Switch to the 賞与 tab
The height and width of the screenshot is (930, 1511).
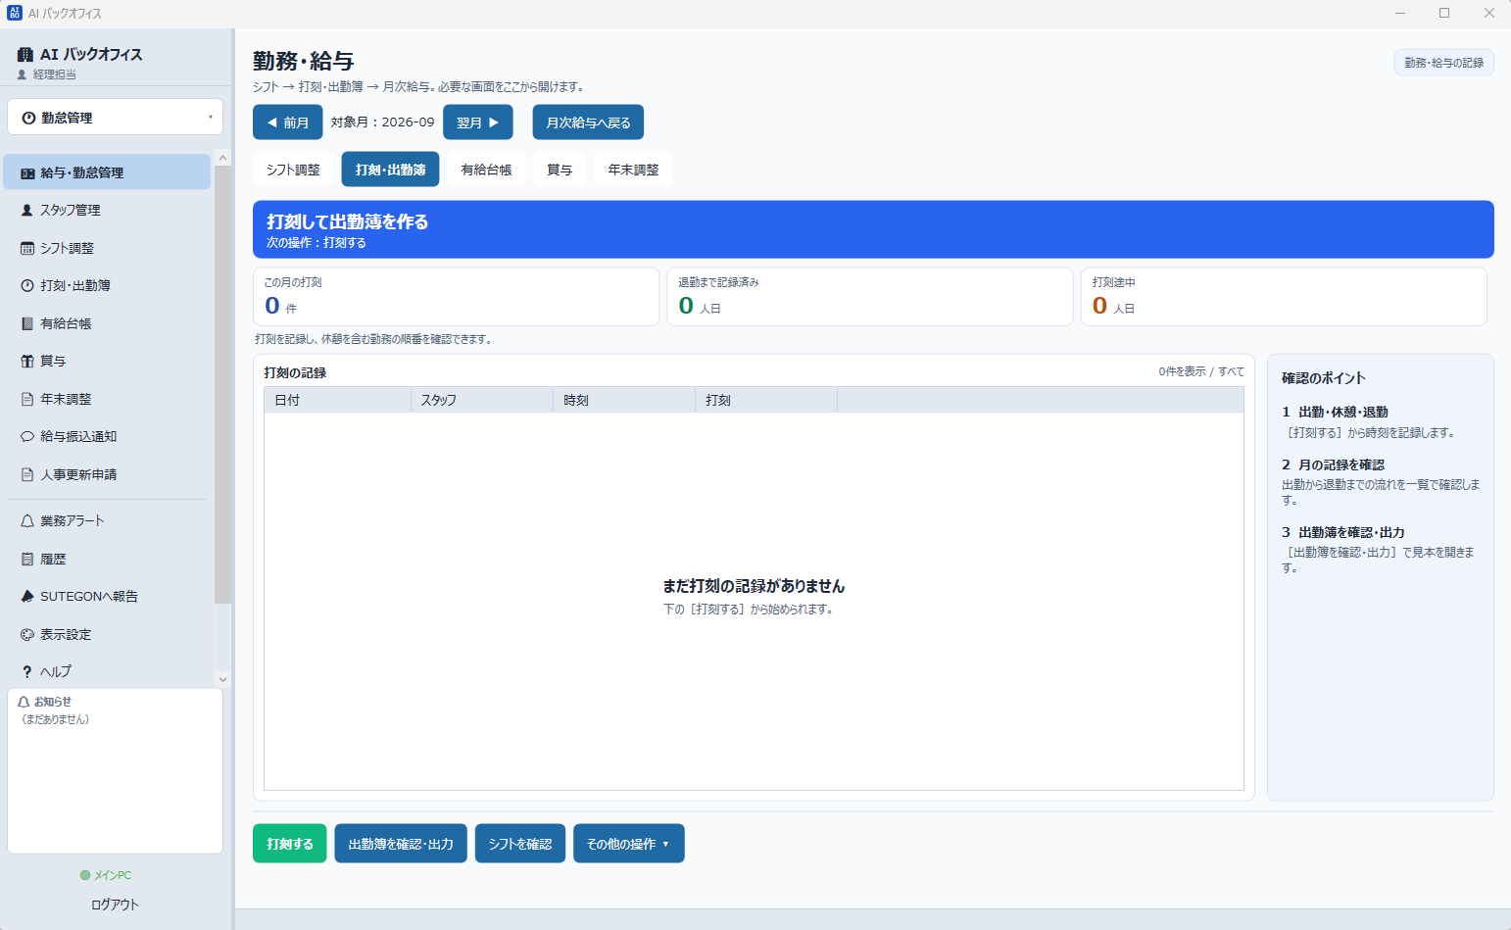coord(560,170)
